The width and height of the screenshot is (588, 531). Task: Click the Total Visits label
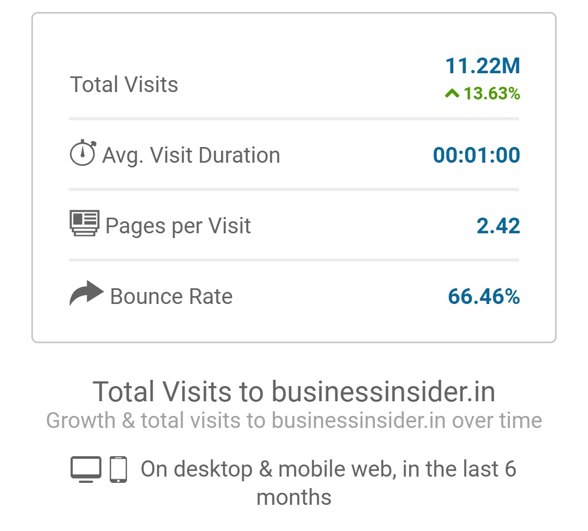124,84
